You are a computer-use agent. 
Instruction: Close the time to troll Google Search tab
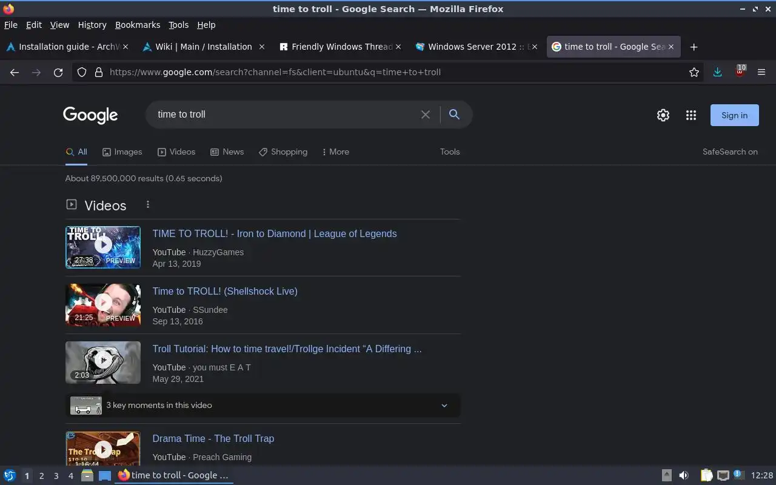click(x=671, y=47)
